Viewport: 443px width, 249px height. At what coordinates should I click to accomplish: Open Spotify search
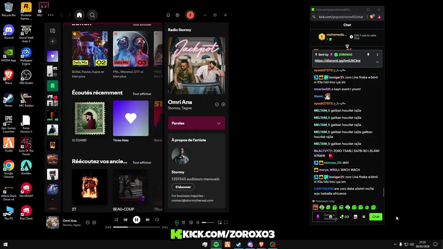click(92, 15)
